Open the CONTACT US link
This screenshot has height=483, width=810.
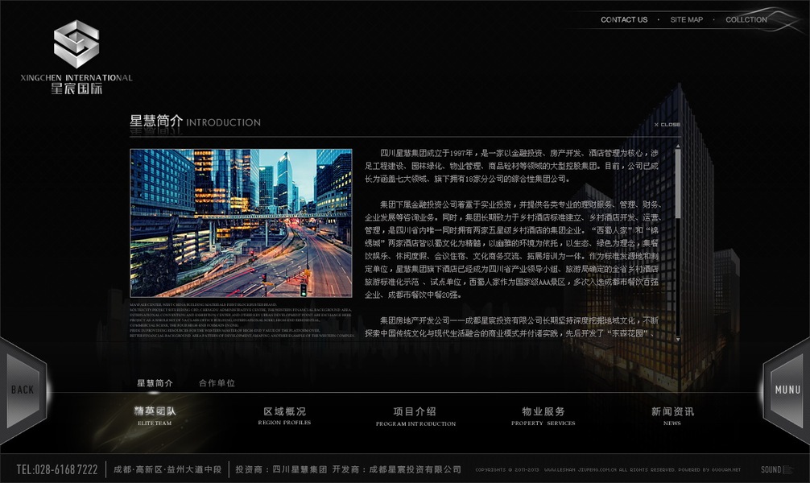pyautogui.click(x=623, y=19)
